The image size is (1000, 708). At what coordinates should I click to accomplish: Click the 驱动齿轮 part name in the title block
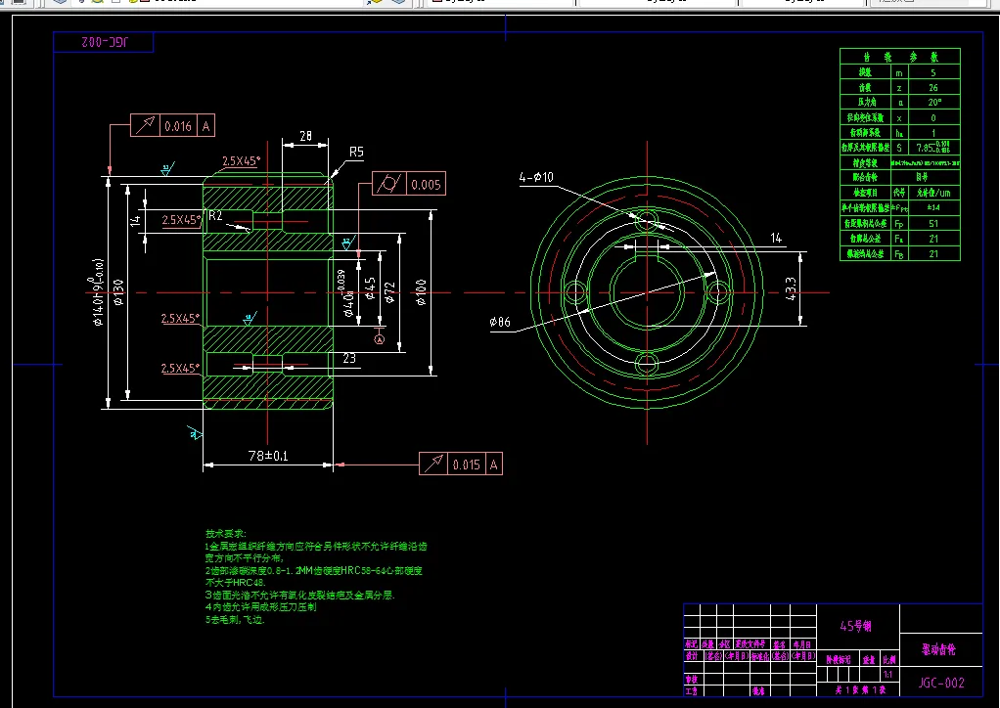click(x=938, y=649)
